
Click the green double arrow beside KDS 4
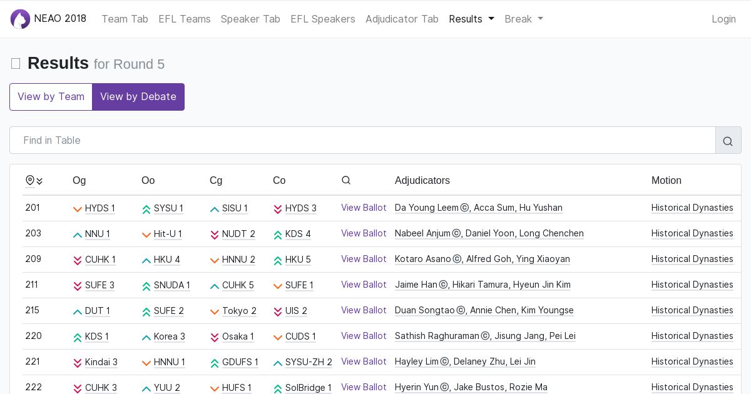point(278,235)
